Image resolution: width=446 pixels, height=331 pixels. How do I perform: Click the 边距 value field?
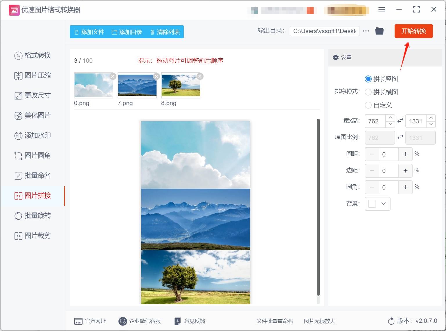(389, 171)
